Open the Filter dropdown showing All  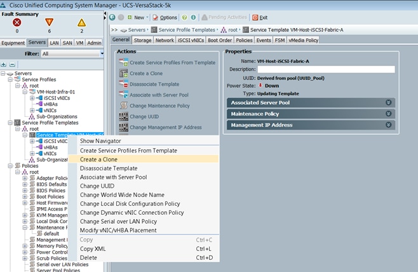click(x=72, y=53)
